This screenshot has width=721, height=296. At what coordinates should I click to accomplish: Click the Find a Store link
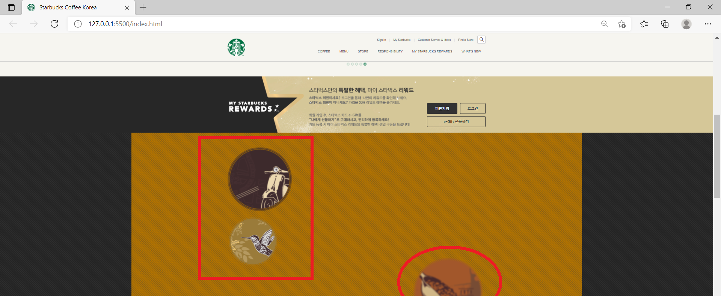[466, 40]
